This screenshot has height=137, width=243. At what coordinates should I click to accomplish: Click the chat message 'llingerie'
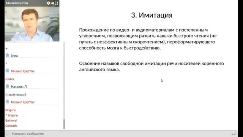pyautogui.click(x=11, y=110)
